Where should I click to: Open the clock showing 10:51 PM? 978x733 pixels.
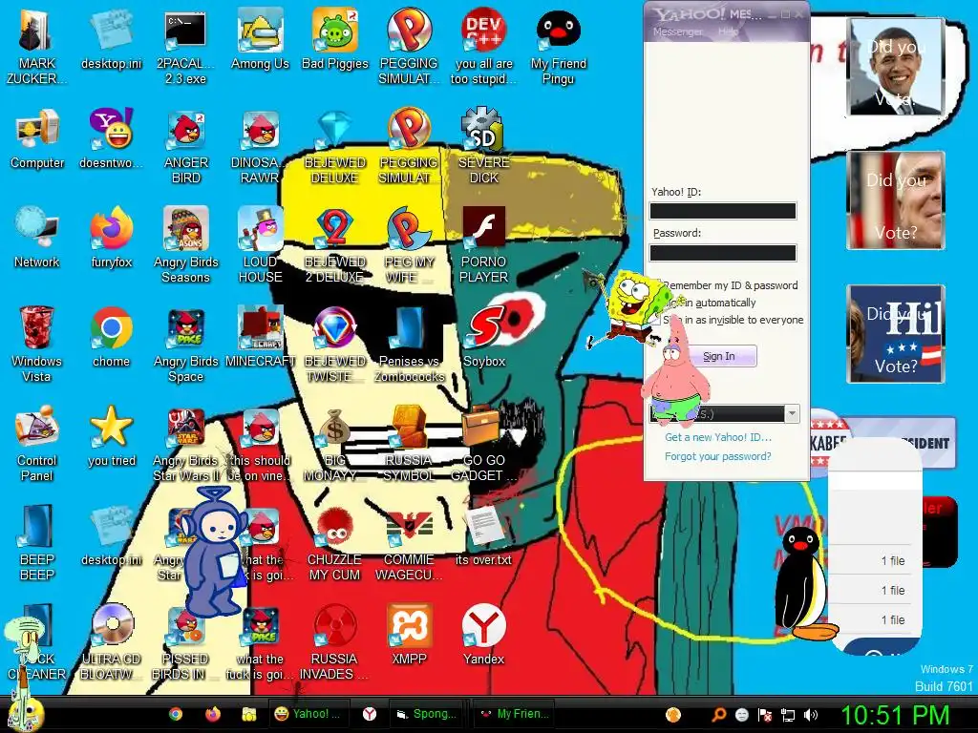coord(896,715)
